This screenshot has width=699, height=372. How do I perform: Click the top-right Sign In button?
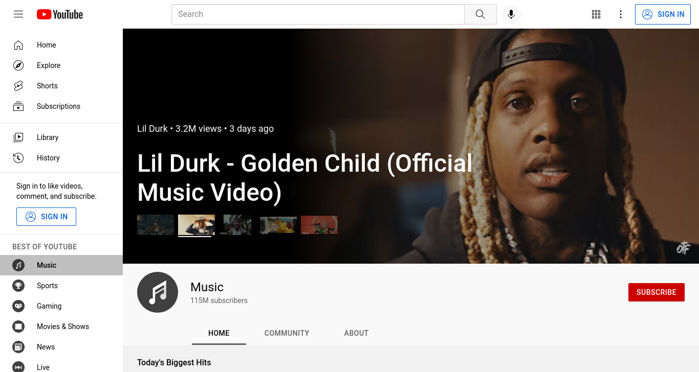[663, 14]
